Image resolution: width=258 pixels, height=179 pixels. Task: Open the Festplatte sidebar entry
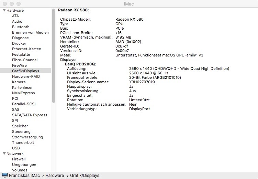(21, 54)
